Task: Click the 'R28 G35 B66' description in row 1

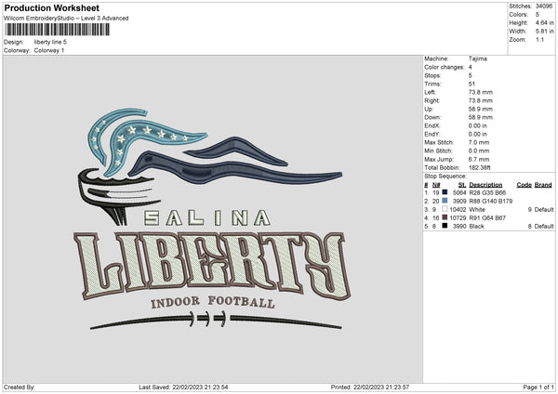Action: click(487, 192)
